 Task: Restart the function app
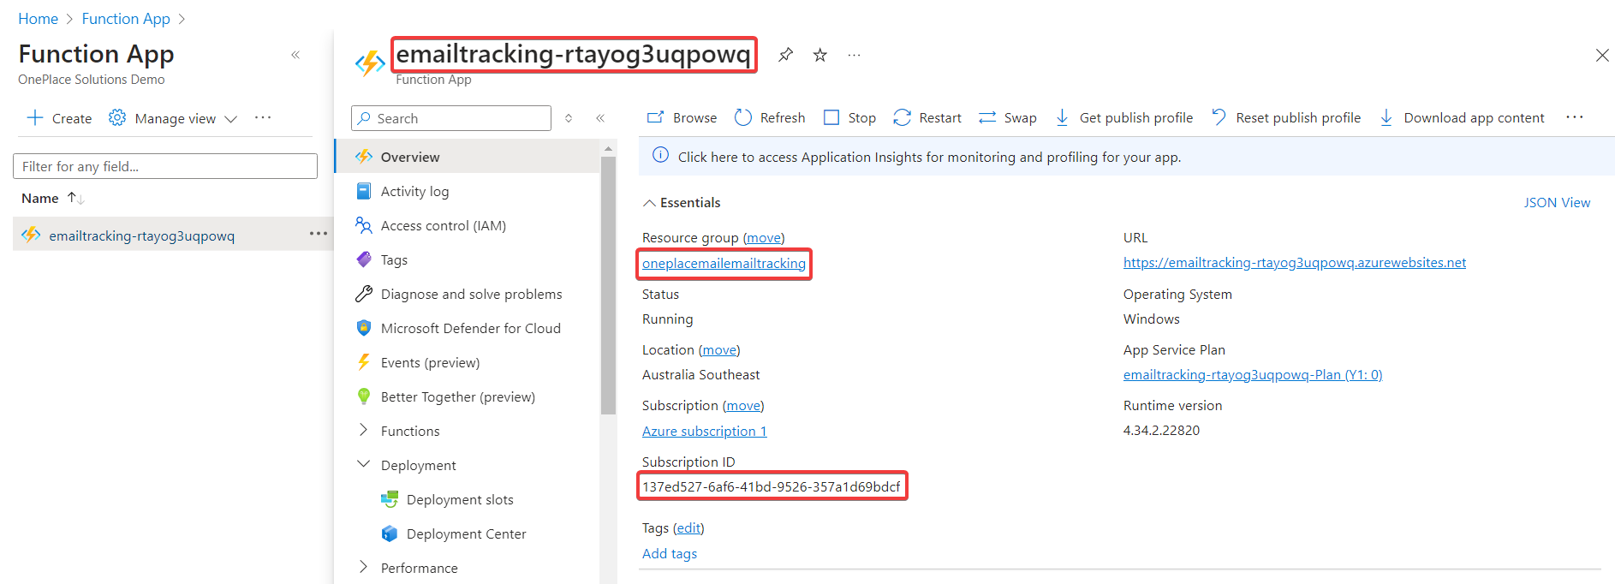[x=927, y=117]
